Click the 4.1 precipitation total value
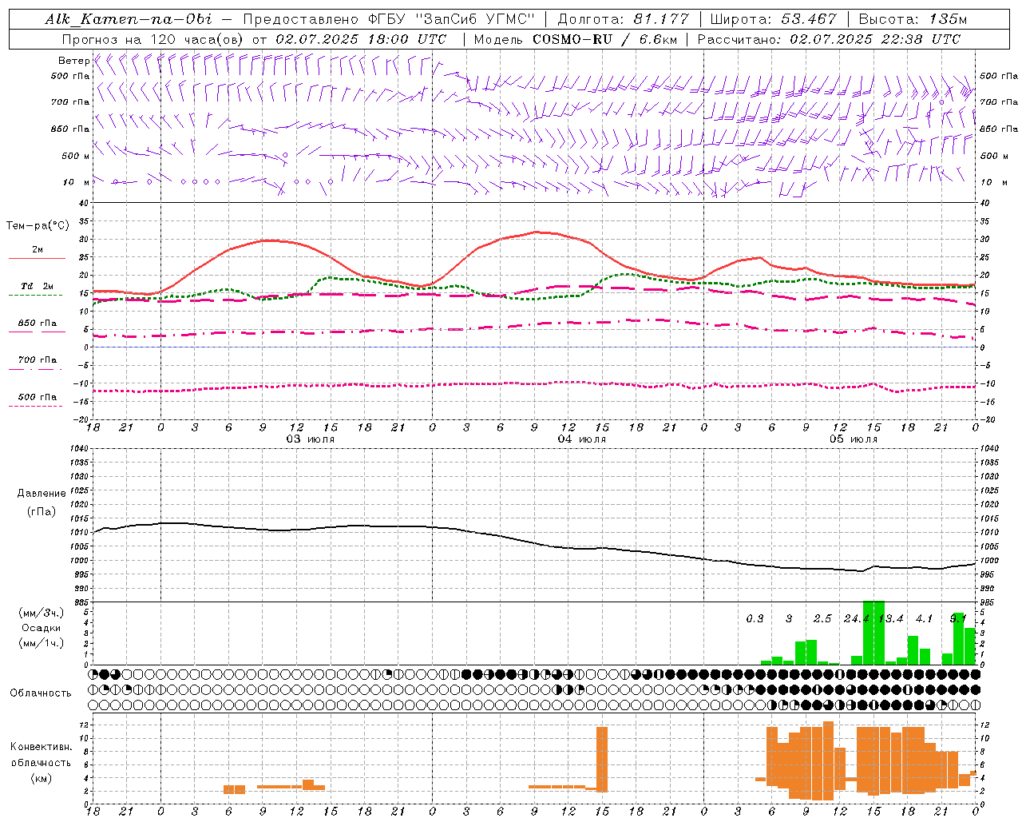This screenshot has width=1022, height=818. point(924,618)
